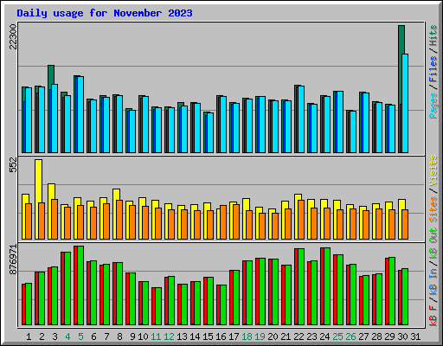Click the "Hits" legend label
The height and width of the screenshot is (346, 443).
point(433,35)
